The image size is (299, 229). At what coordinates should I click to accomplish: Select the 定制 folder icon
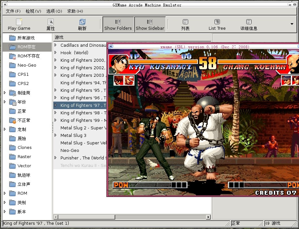tap(12, 129)
